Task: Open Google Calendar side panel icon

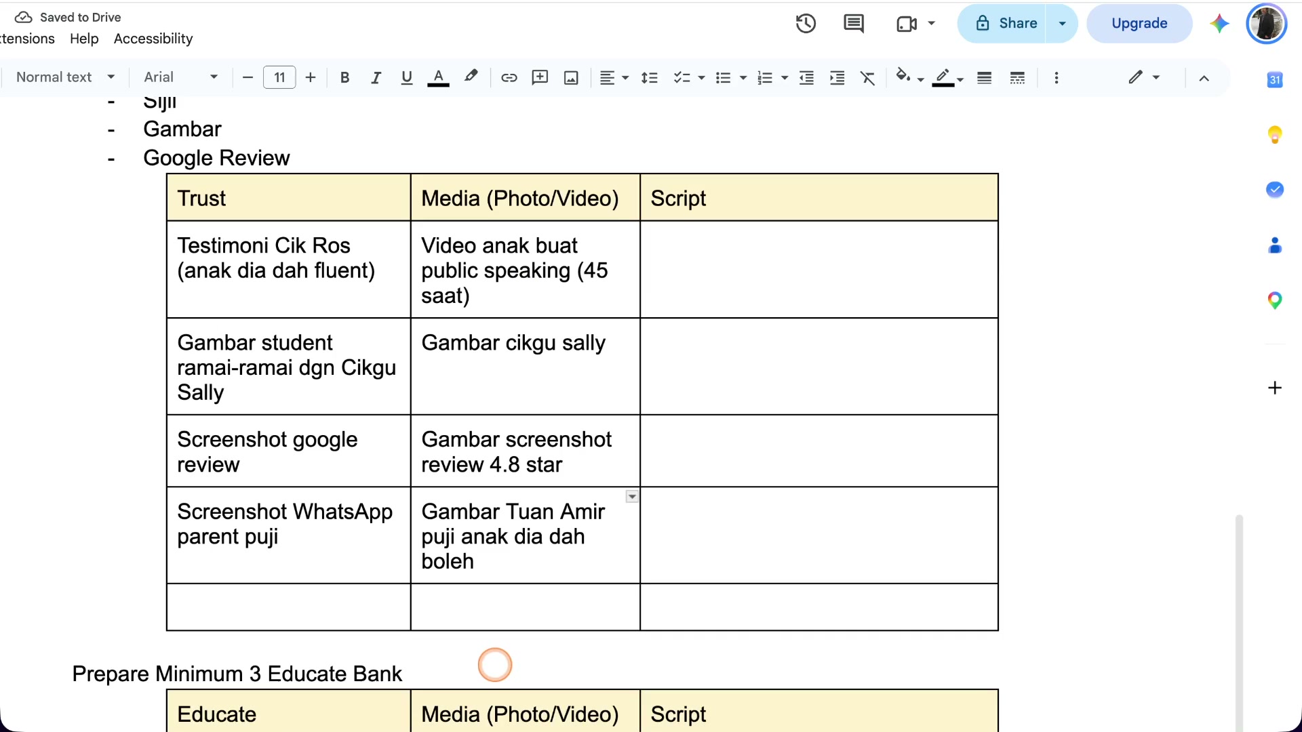Action: pos(1275,80)
